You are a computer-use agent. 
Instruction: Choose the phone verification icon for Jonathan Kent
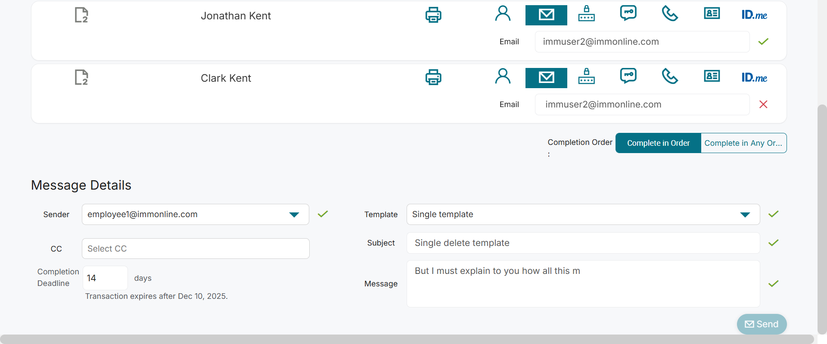[670, 14]
